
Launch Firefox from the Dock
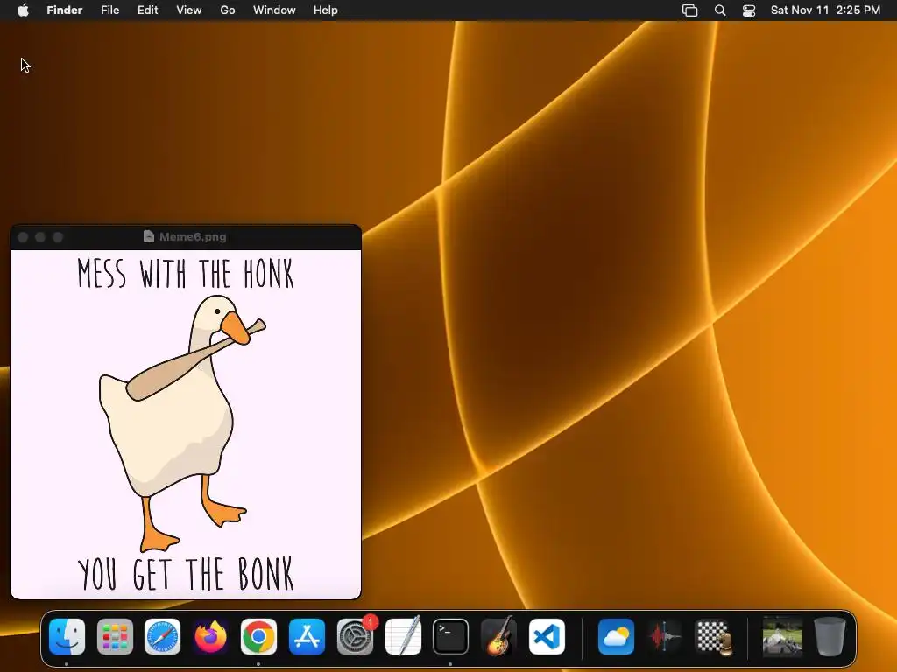click(x=210, y=636)
